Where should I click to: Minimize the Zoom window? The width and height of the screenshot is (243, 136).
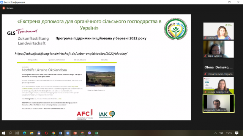[x=221, y=2]
